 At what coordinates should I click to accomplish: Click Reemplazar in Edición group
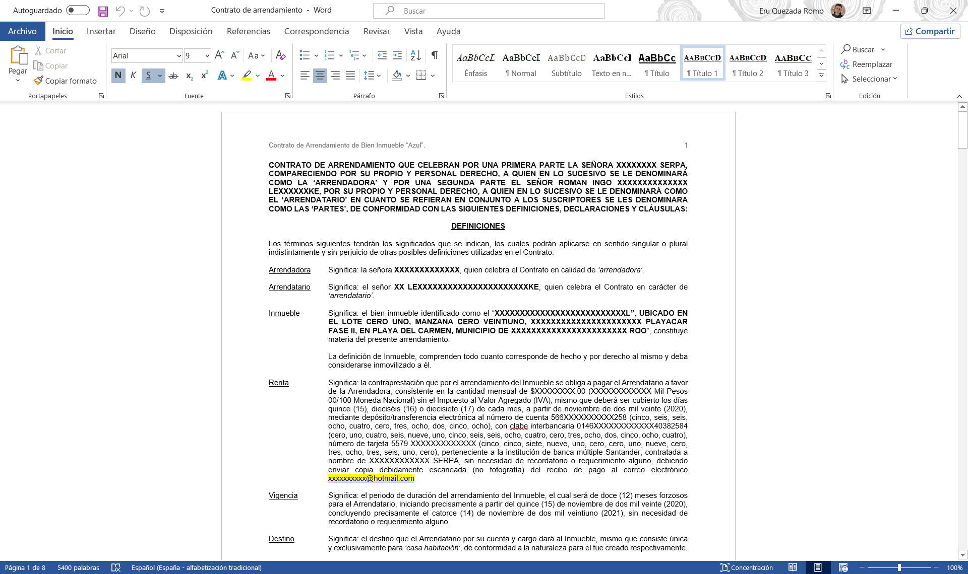[867, 64]
